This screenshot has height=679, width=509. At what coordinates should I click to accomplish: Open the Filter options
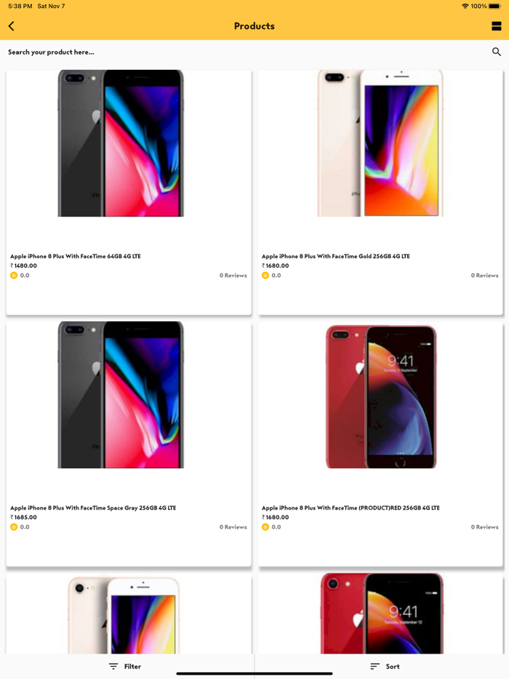click(x=125, y=666)
